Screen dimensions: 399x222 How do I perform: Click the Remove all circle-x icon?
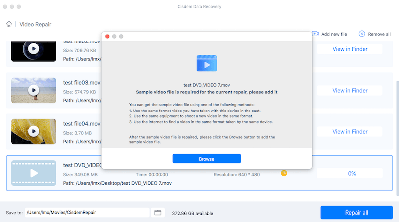(x=362, y=34)
